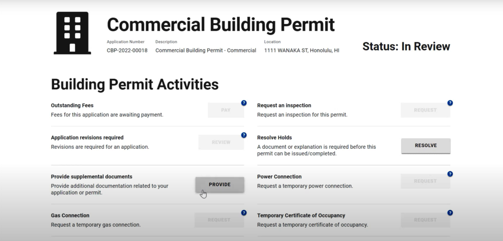The width and height of the screenshot is (503, 241).
Task: Click REQUEST button for an inspection
Action: 425,110
